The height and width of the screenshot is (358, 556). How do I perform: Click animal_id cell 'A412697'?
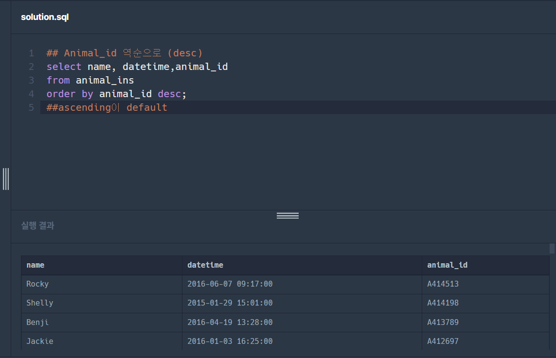(x=485, y=341)
